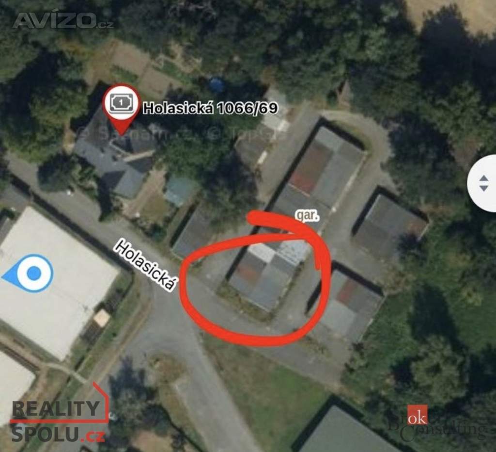The image size is (496, 452).
Task: Select the gar. map label
Action: click(x=307, y=216)
